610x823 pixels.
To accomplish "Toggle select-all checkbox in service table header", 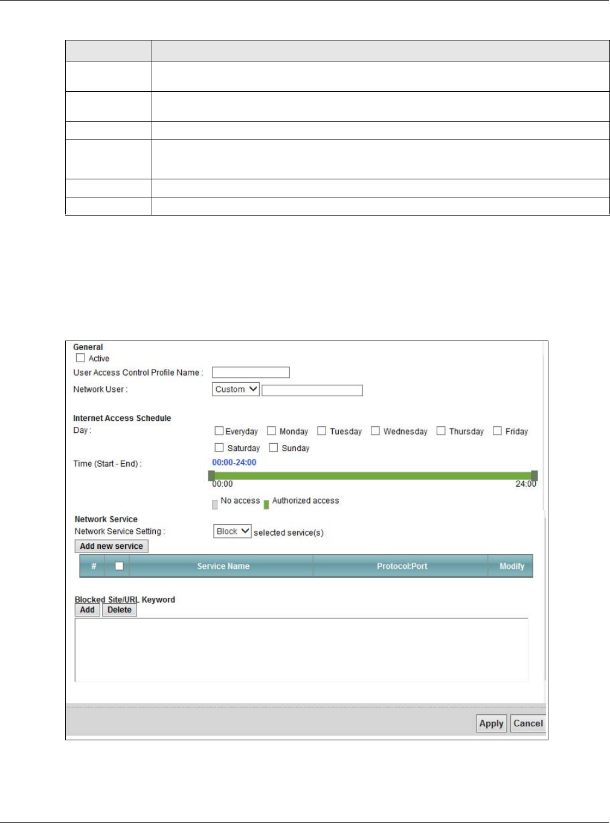I will 119,566.
